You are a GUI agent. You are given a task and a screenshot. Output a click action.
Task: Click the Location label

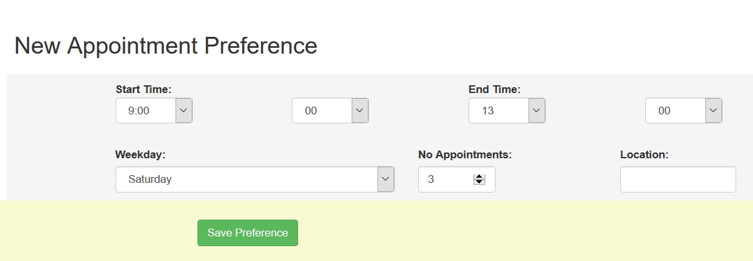tap(644, 154)
